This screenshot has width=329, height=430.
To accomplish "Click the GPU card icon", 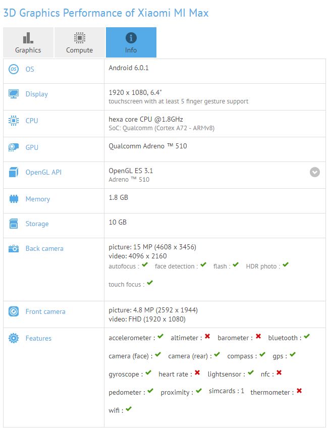I will [x=14, y=147].
